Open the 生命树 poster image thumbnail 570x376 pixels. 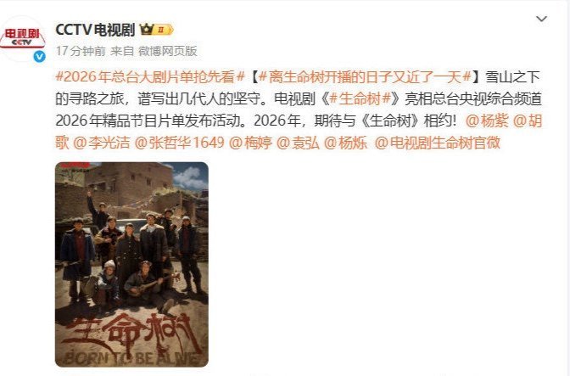point(132,264)
